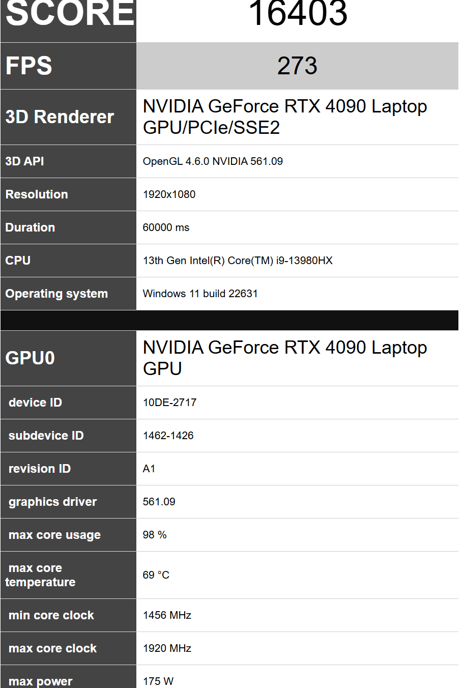
Task: Click the max core clock 1920 MHz value
Action: [x=167, y=648]
